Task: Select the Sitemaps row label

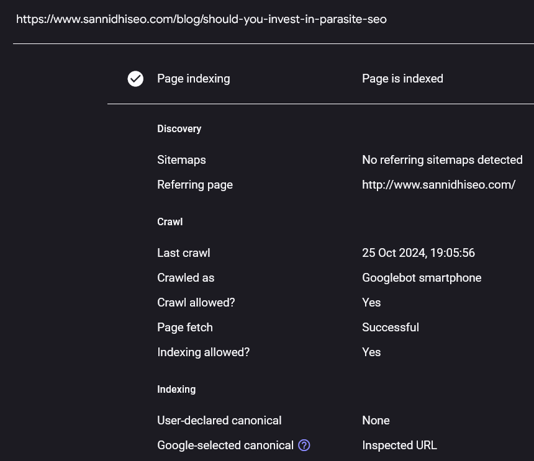Action: pos(181,160)
